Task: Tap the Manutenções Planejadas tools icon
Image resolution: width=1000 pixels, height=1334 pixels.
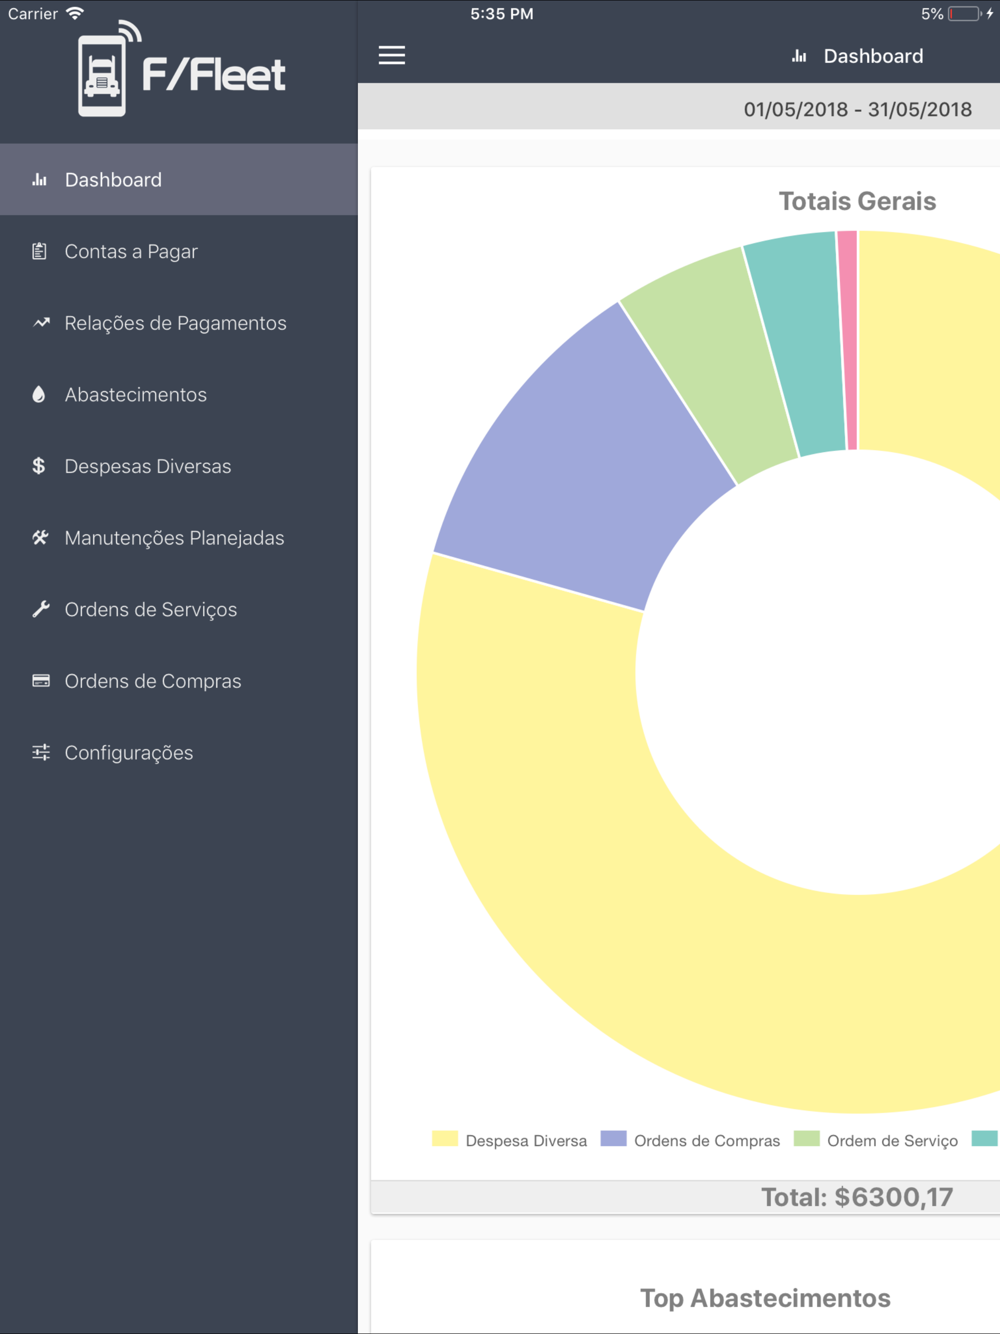Action: pyautogui.click(x=41, y=537)
